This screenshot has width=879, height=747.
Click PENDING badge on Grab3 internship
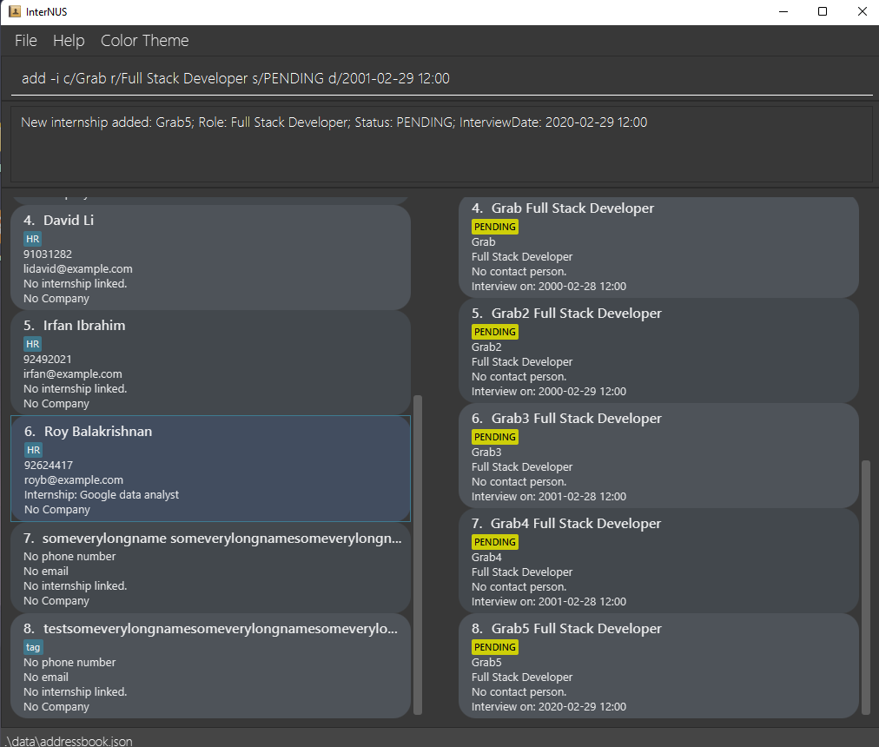(494, 437)
